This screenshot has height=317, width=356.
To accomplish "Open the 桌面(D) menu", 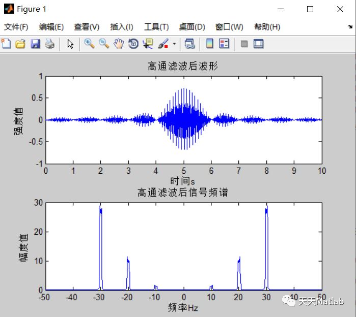I will 192,27.
